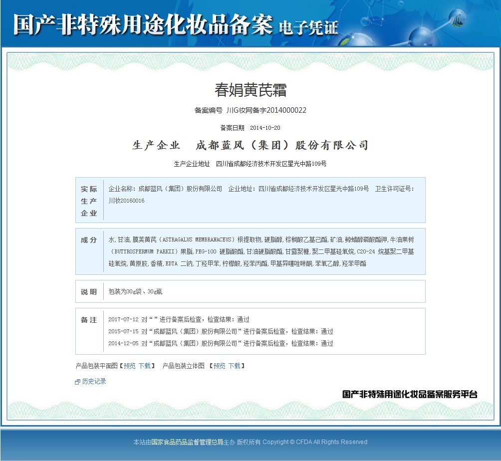Click the 实际生产企业 row label

tap(89, 201)
